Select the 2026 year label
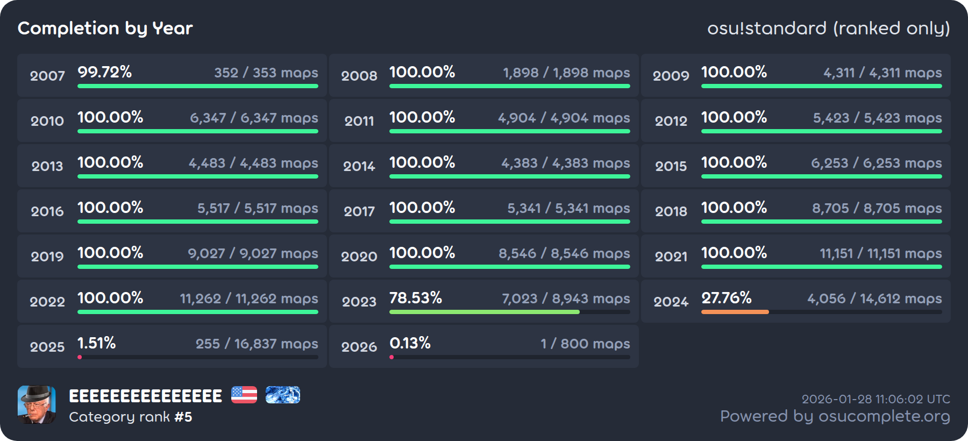This screenshot has height=441, width=968. (x=359, y=347)
